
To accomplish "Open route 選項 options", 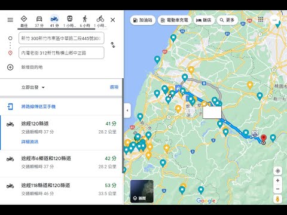I will [x=114, y=87].
